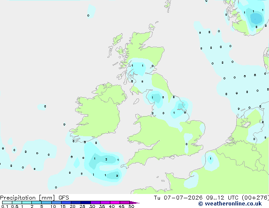
Task: Pick the legend swatch between 45 and 50
Action: tap(125, 202)
